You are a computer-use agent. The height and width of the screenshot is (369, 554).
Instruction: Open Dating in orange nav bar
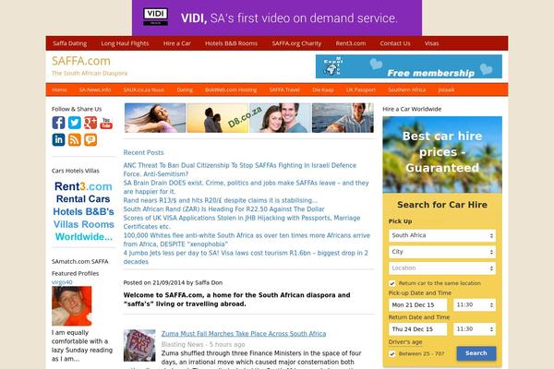[x=185, y=89]
